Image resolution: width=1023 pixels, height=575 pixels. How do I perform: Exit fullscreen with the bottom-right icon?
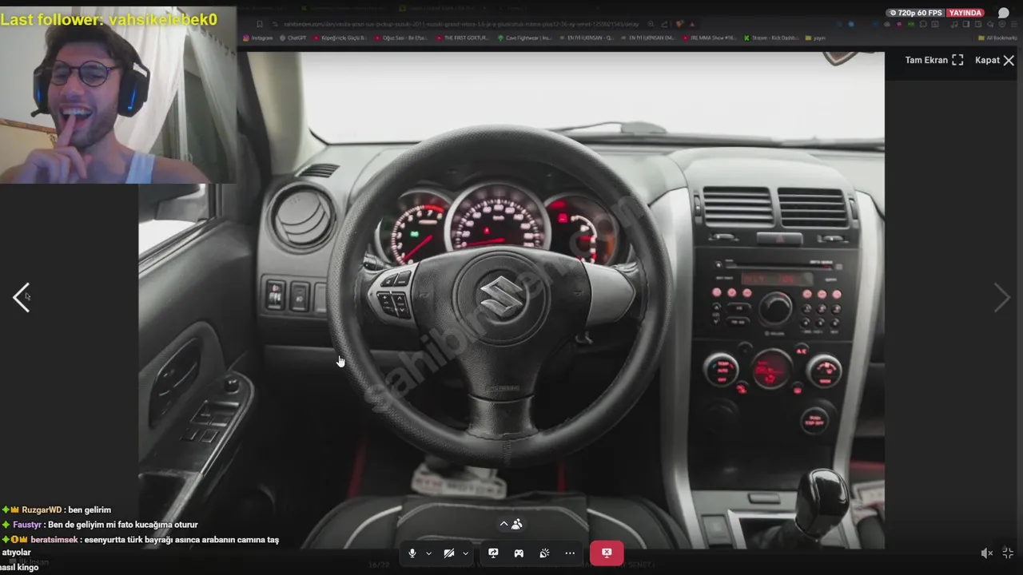click(x=1008, y=553)
